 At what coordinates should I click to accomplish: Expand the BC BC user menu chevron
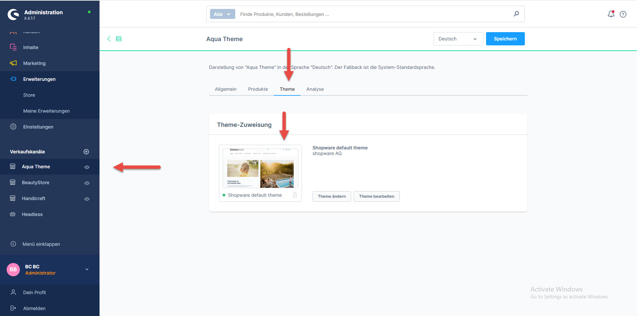click(x=87, y=269)
